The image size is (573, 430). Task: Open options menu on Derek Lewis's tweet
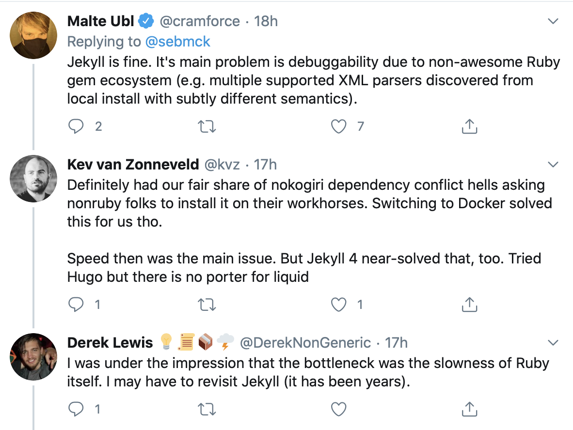click(x=553, y=342)
